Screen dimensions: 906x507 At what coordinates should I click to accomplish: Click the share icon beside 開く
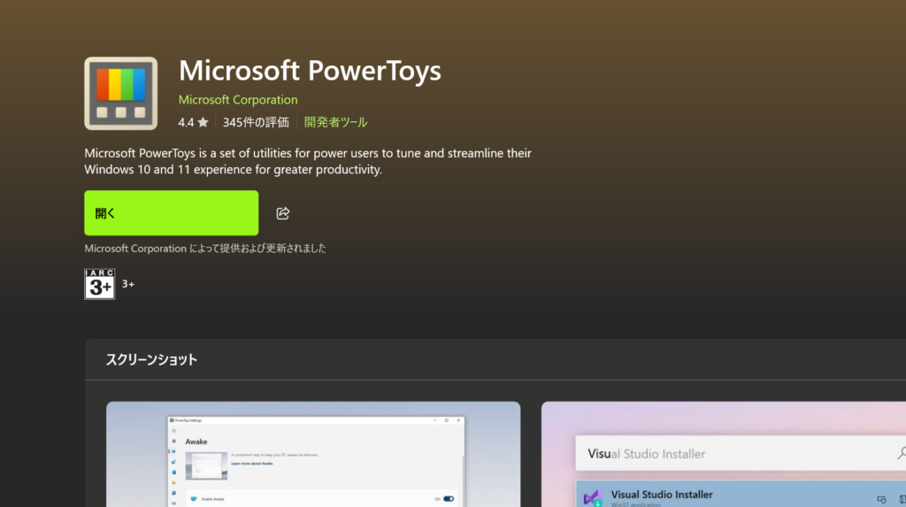[x=283, y=213]
